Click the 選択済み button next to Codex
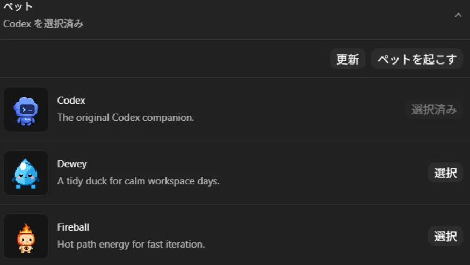 (433, 110)
